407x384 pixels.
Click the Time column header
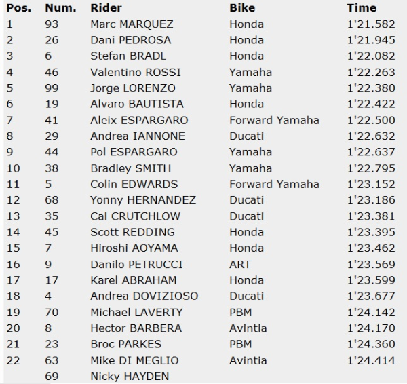point(361,8)
